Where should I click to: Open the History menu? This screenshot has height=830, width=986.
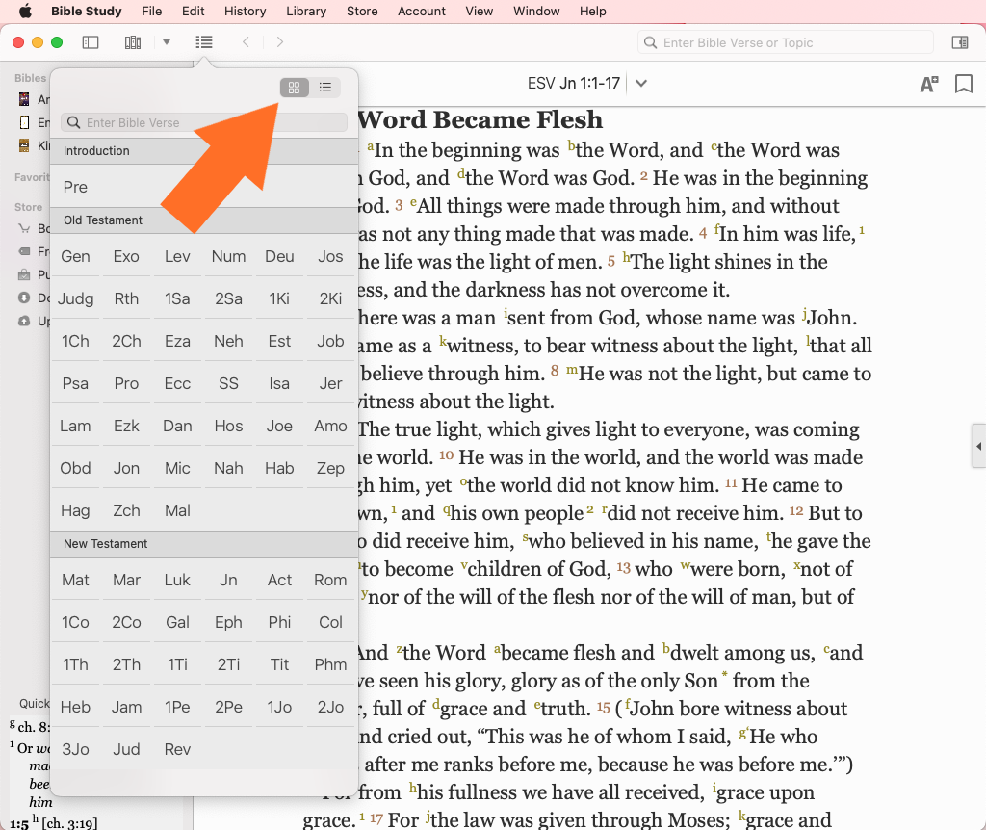[245, 11]
